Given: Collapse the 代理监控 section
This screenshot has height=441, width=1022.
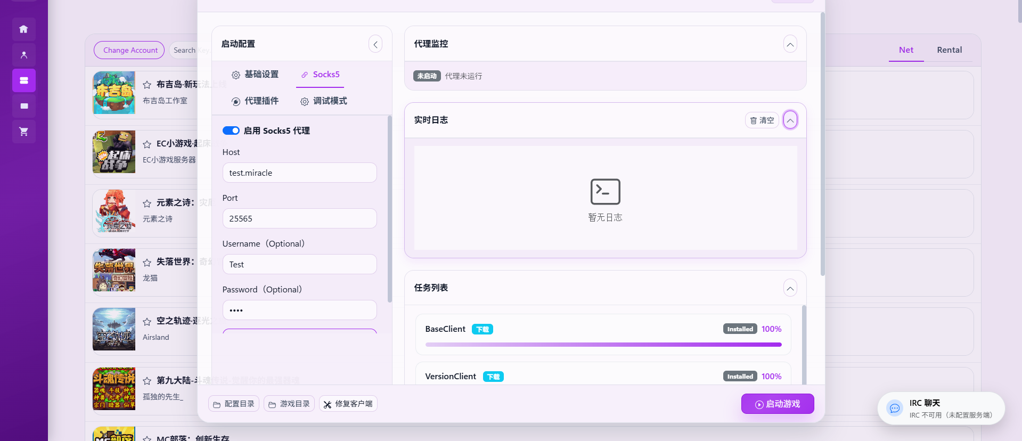Looking at the screenshot, I should coord(790,44).
